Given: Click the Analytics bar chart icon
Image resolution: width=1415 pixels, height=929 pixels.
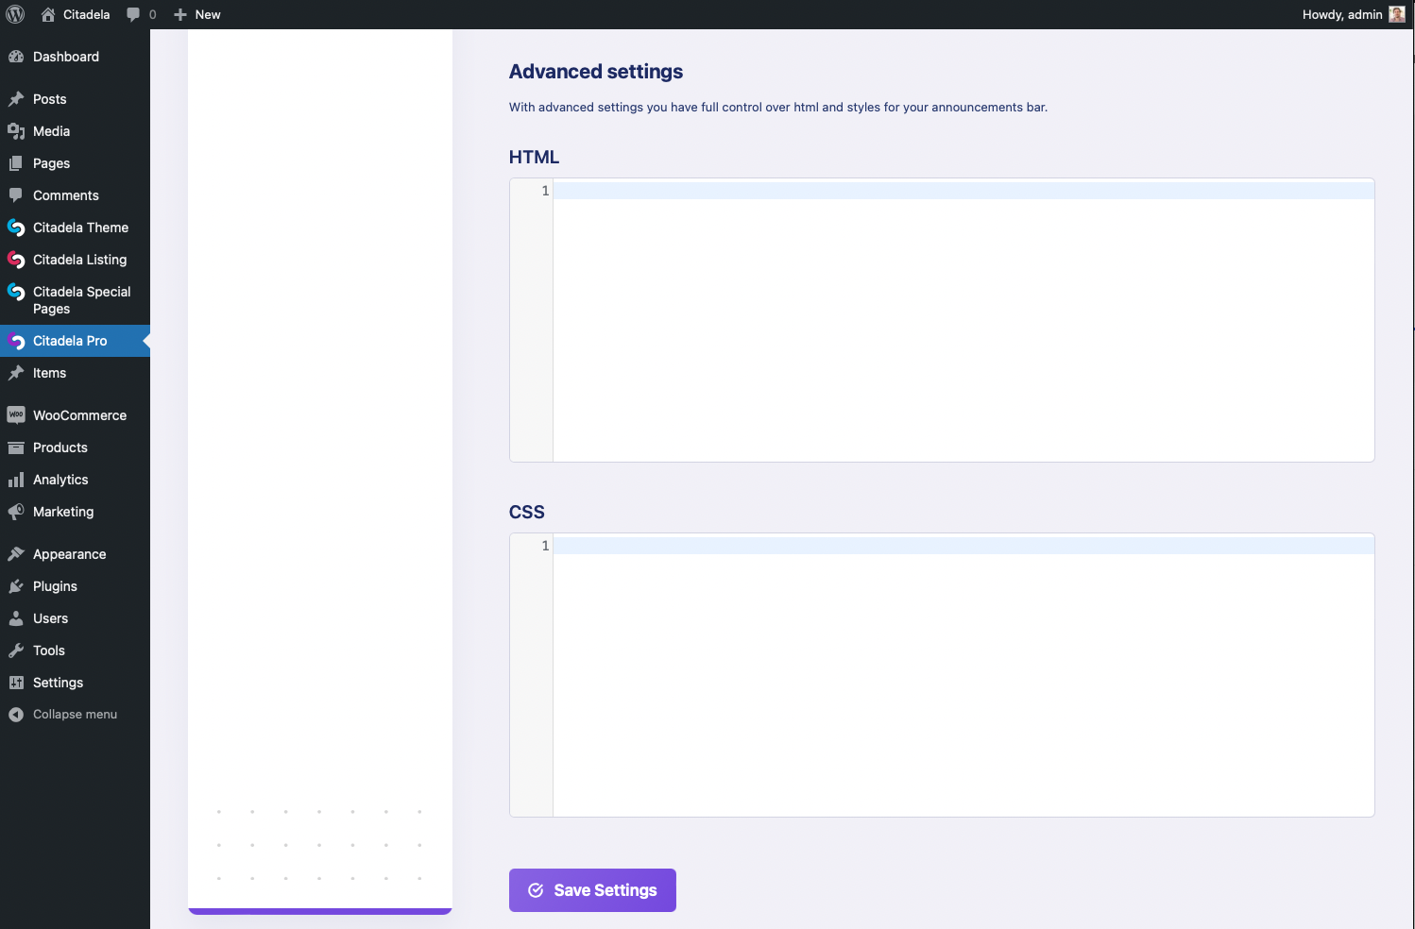Looking at the screenshot, I should point(16,480).
